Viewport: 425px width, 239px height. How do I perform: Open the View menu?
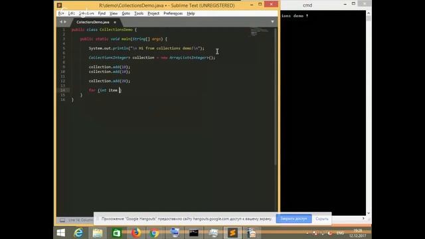pyautogui.click(x=114, y=13)
